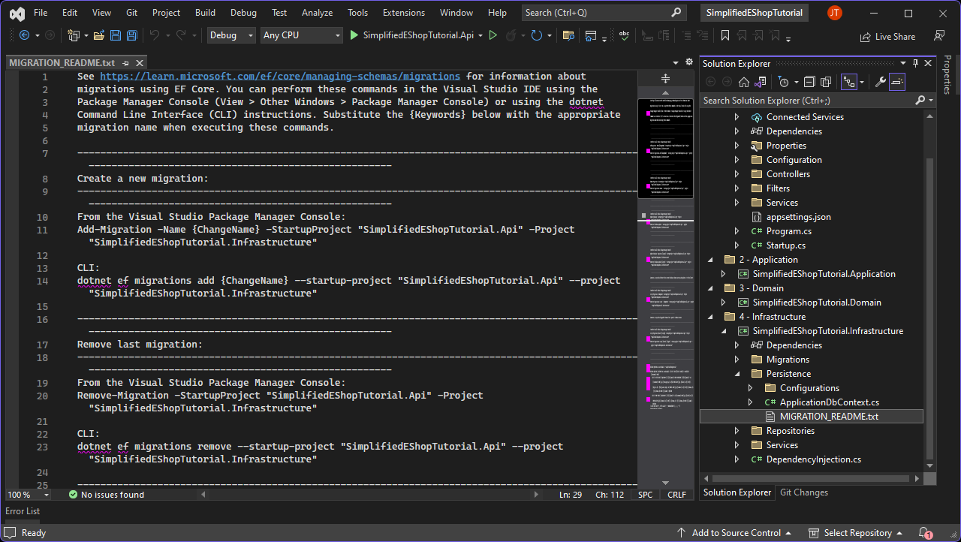Image resolution: width=961 pixels, height=542 pixels.
Task: Navigate backward with the toolbar back arrow
Action: (x=24, y=35)
